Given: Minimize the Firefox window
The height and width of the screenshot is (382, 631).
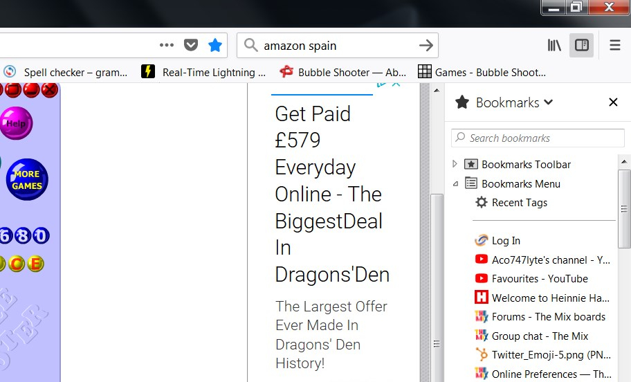Looking at the screenshot, I should [x=554, y=7].
